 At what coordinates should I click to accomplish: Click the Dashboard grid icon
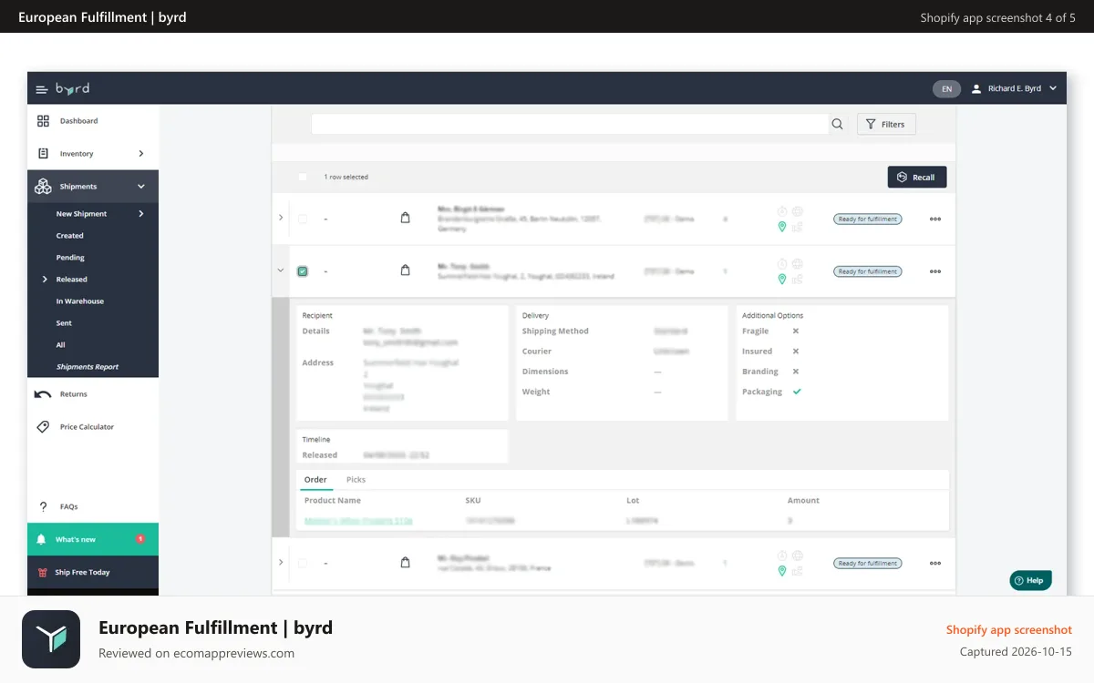(43, 121)
